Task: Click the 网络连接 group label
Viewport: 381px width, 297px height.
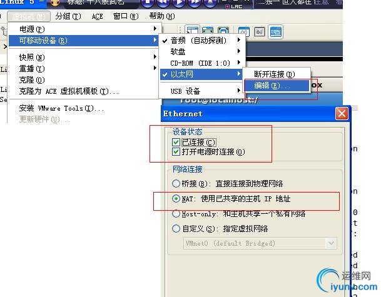Action: [187, 169]
